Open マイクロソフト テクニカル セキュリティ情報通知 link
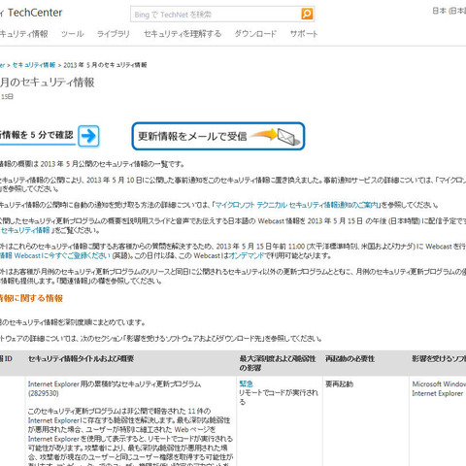This screenshot has height=466, width=466. point(296,205)
